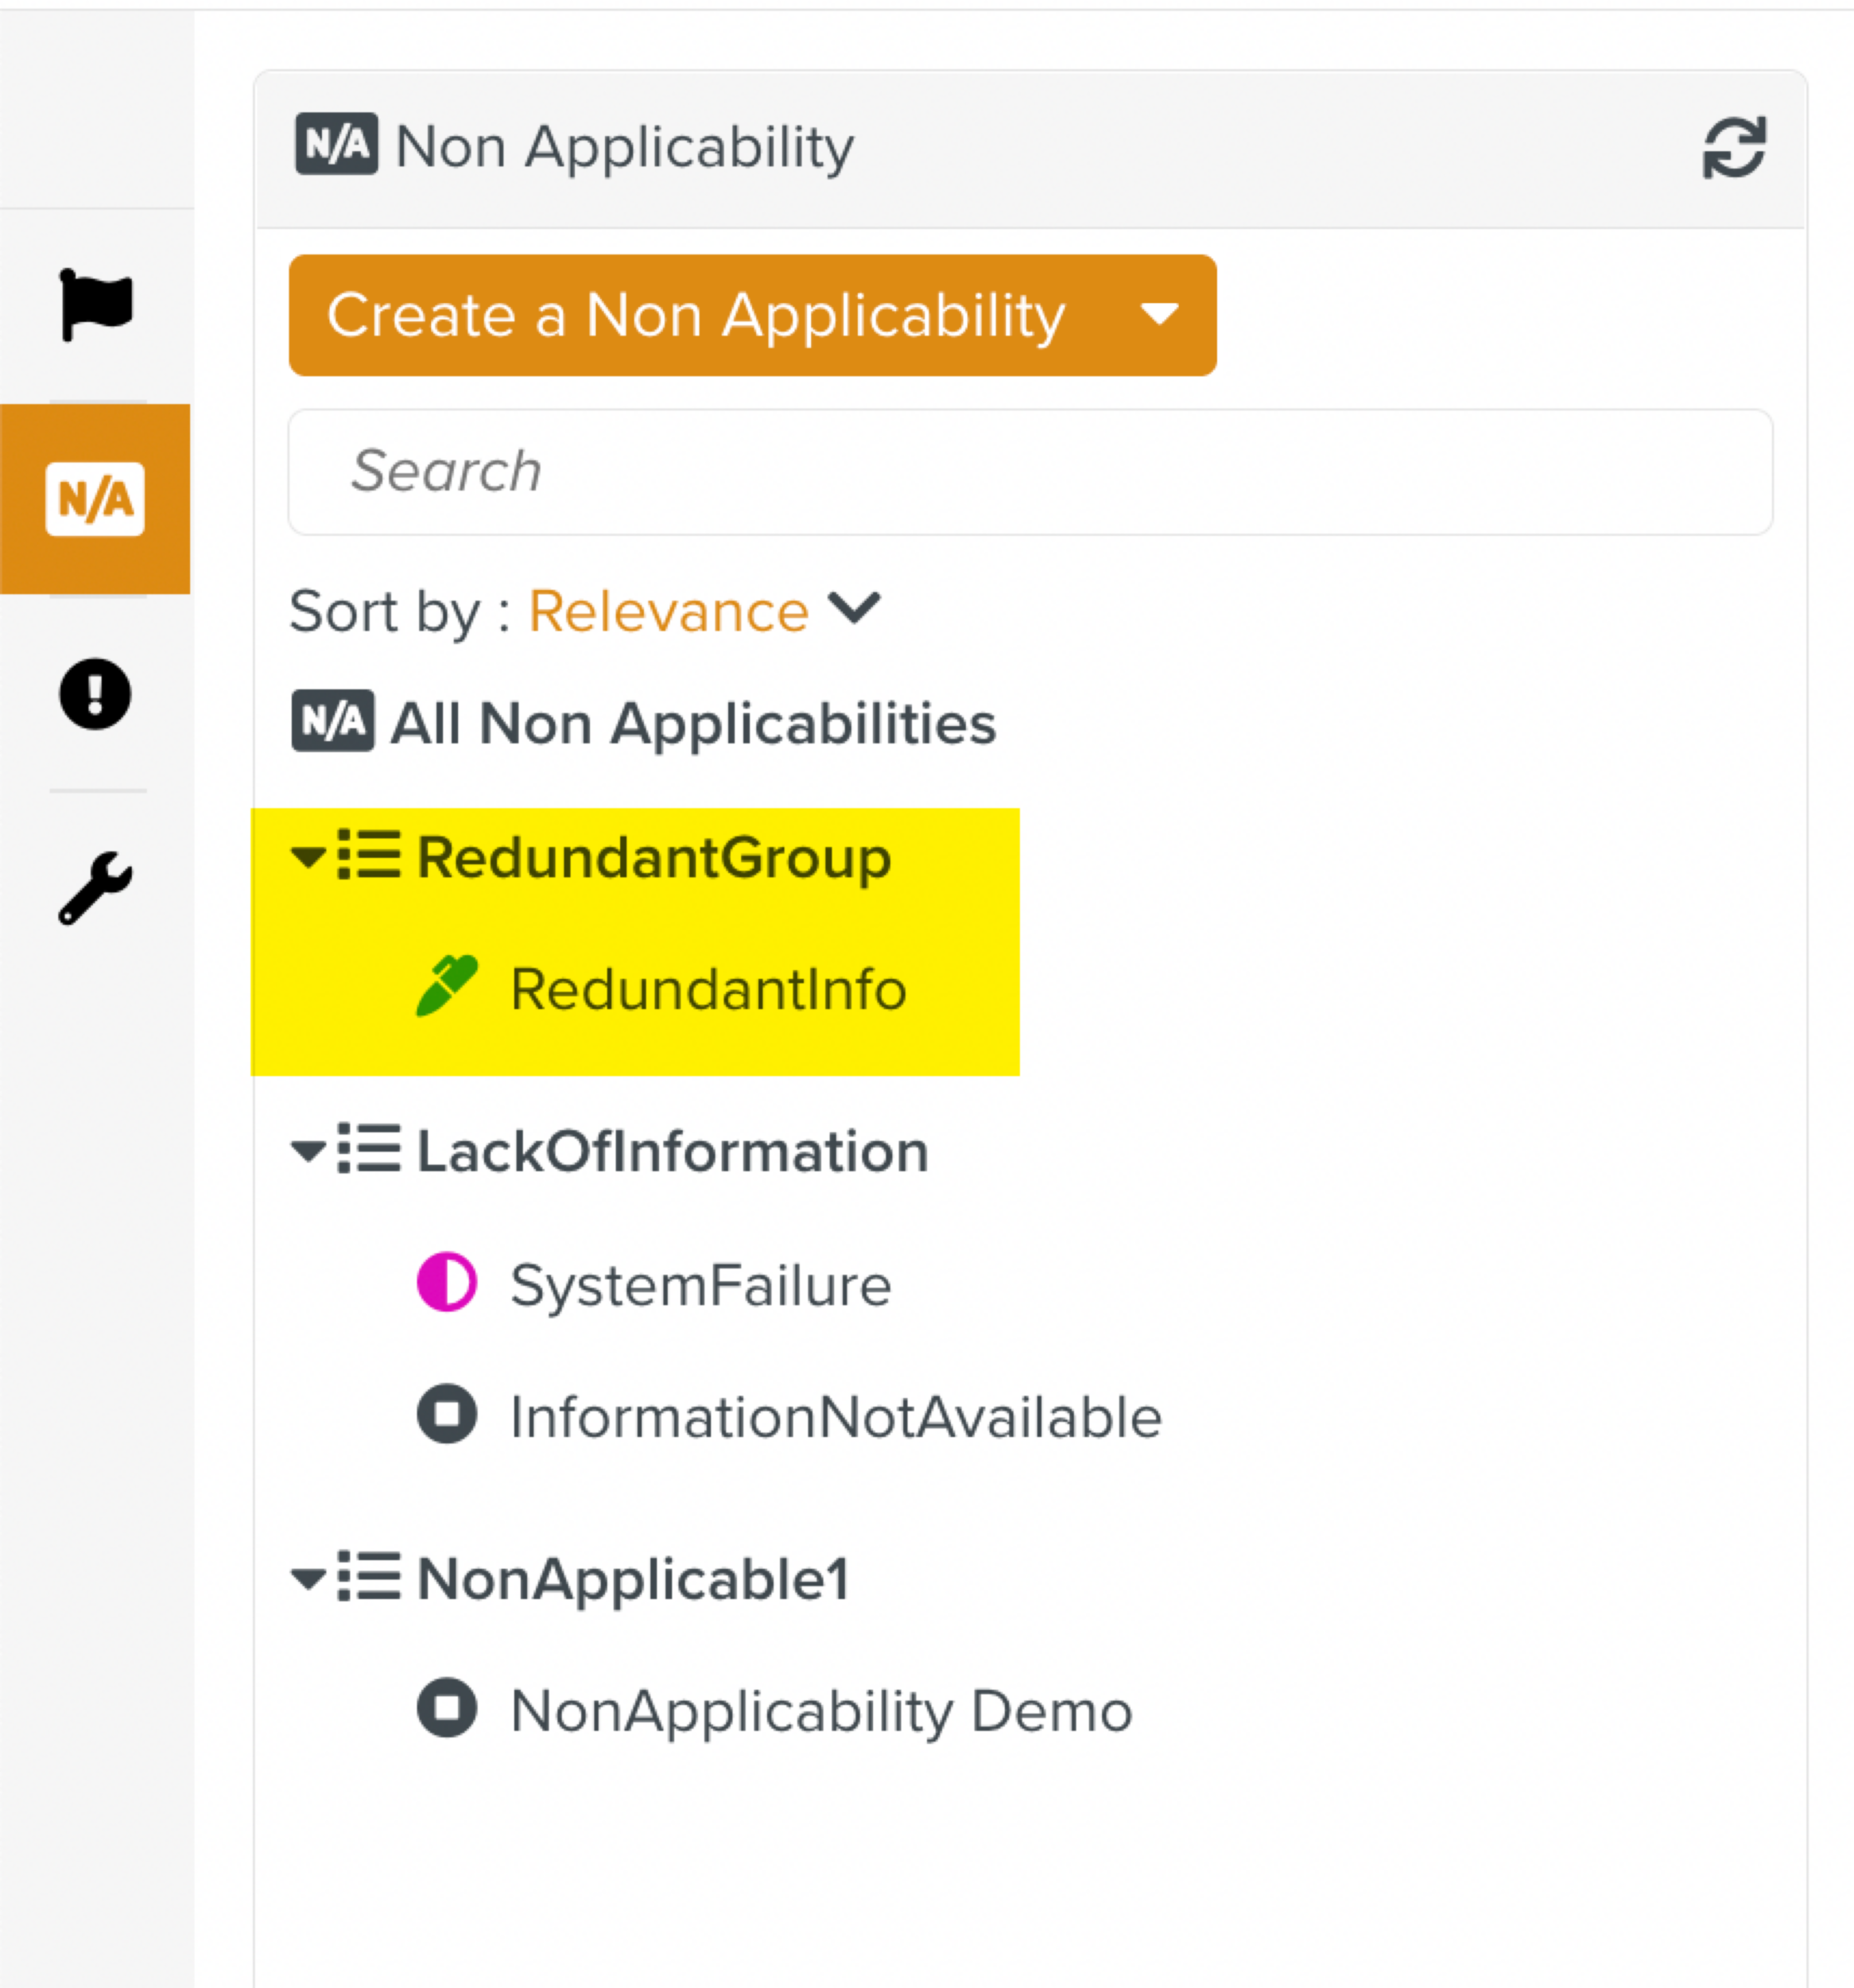
Task: Open the exclamation alert sidebar icon
Action: (x=95, y=693)
